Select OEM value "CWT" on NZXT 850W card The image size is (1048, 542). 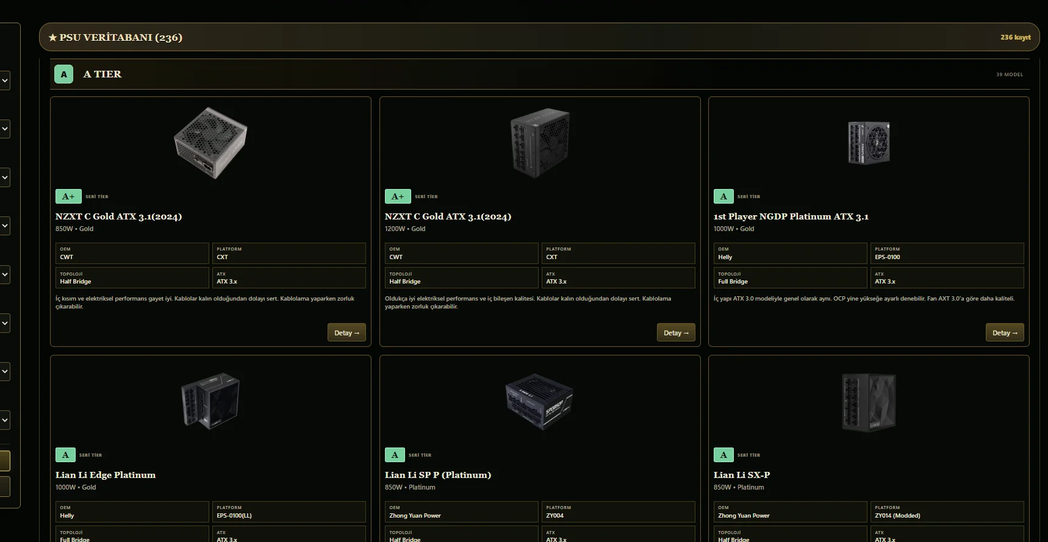point(66,257)
